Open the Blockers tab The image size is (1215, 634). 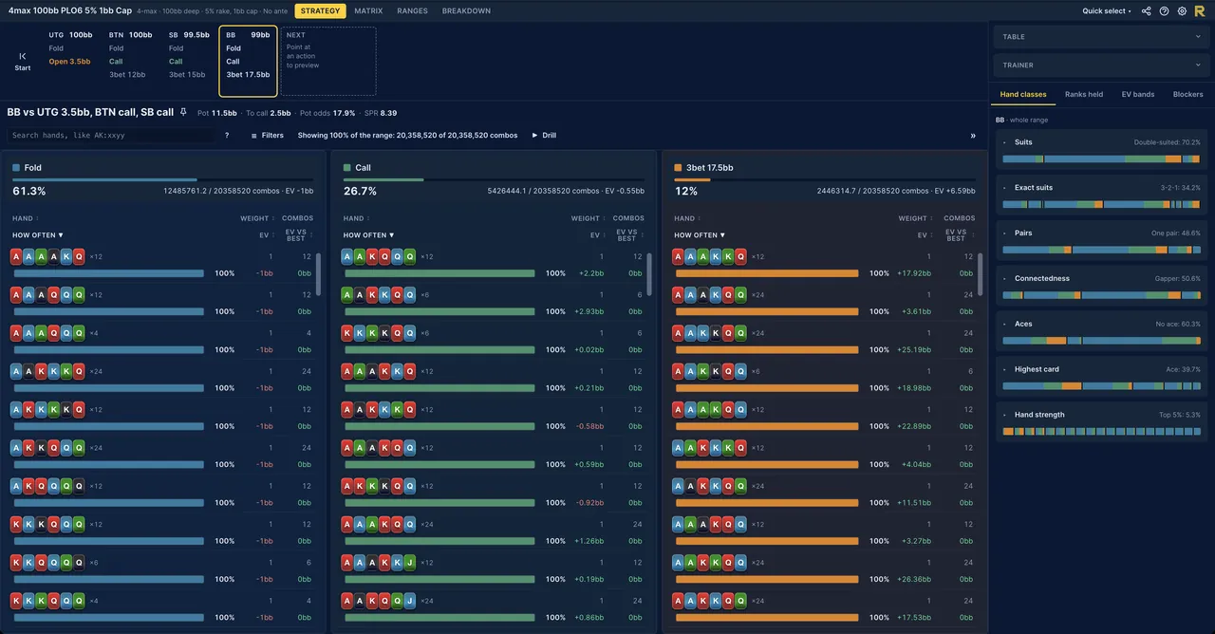pos(1187,94)
